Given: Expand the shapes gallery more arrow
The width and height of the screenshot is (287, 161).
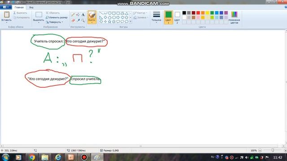Looking at the screenshot, I should coord(130,21).
